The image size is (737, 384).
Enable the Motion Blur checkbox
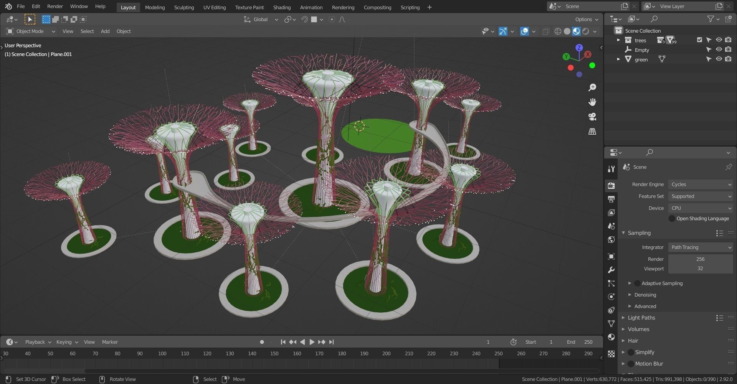point(631,364)
